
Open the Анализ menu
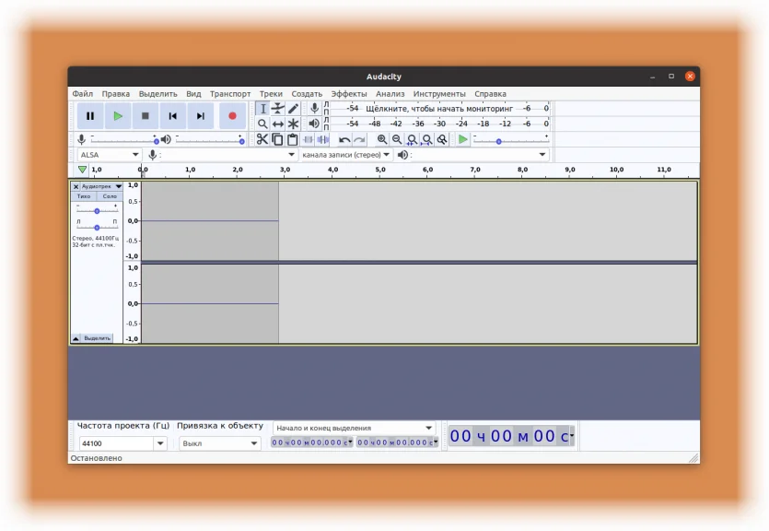point(390,94)
